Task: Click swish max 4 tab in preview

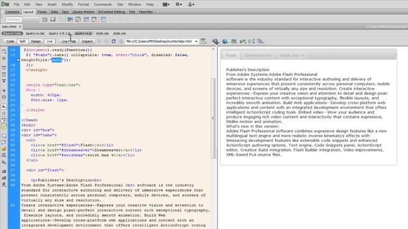Action: (292, 55)
